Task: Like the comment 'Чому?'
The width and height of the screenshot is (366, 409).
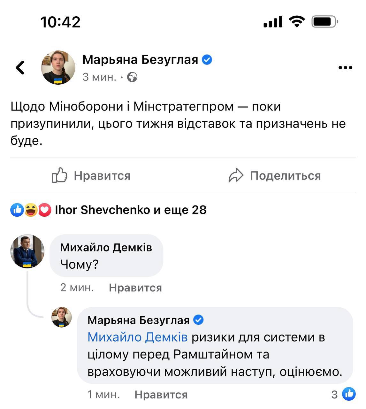Action: point(135,288)
